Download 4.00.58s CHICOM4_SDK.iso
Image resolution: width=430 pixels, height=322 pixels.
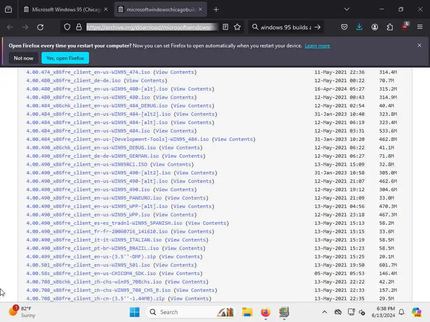click(x=91, y=273)
